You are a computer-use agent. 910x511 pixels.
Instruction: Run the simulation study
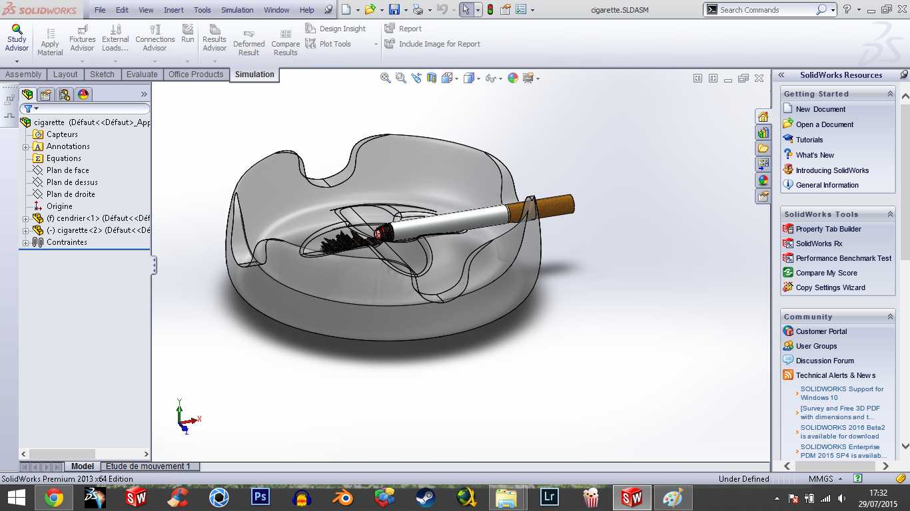click(x=188, y=35)
